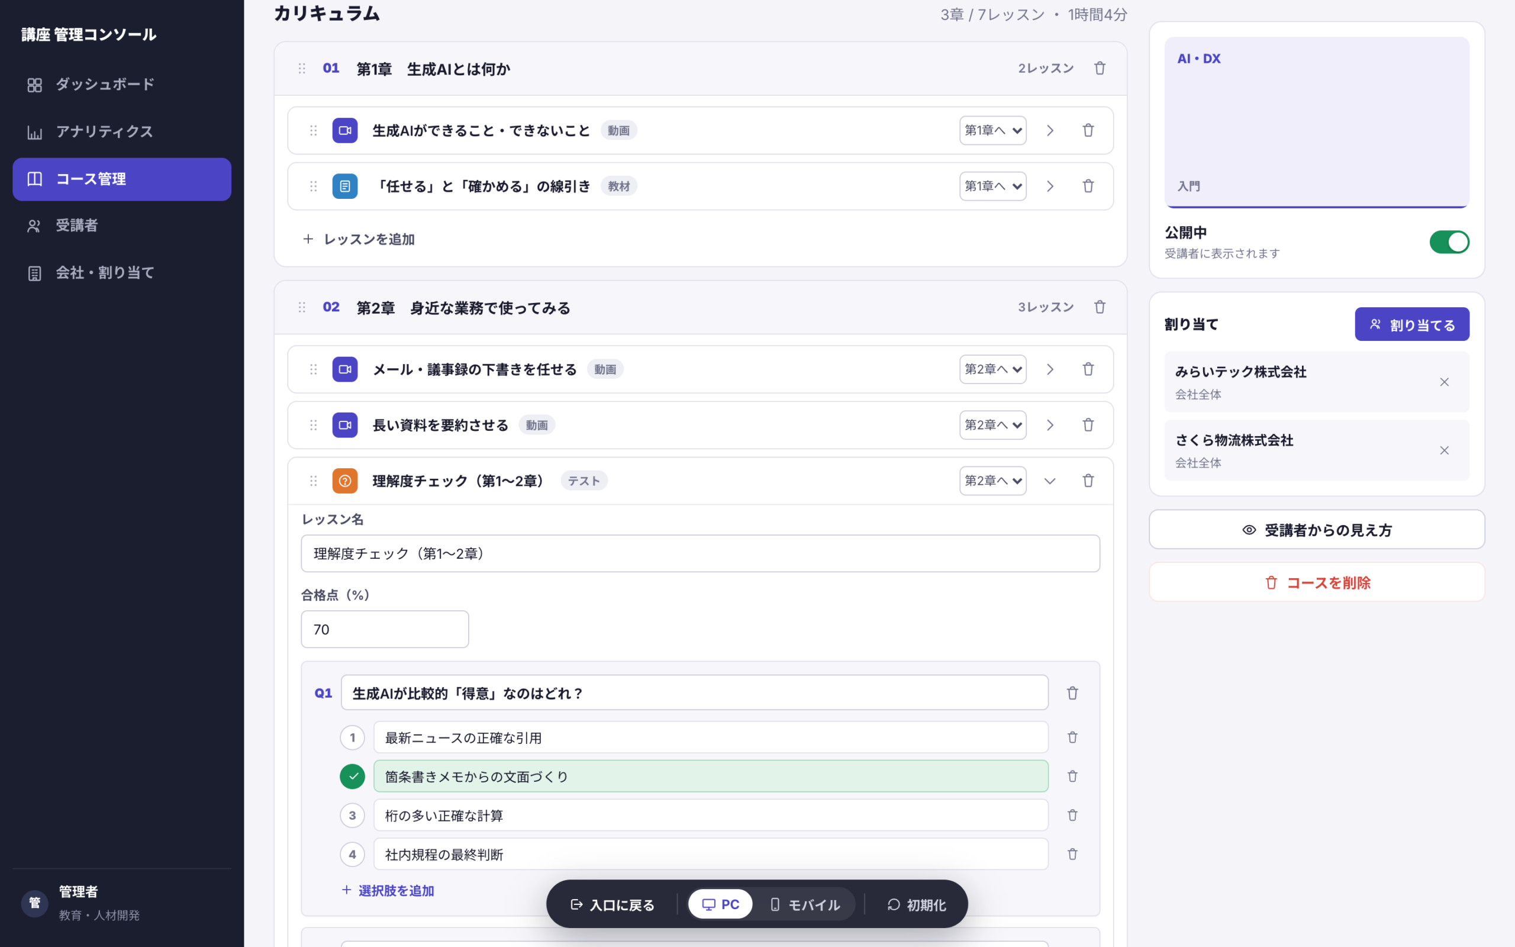
Task: Click the コースを削除 button
Action: click(1317, 582)
